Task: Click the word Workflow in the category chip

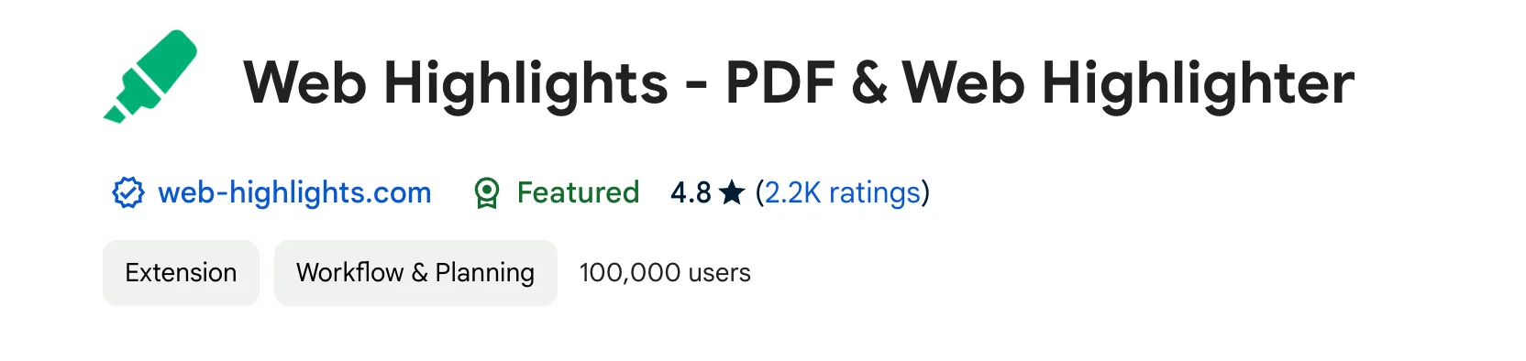Action: pos(349,273)
